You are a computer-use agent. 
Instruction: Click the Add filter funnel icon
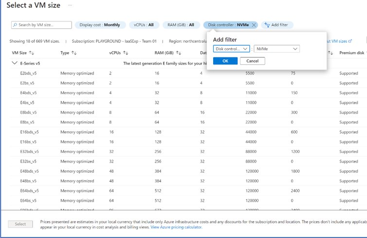[x=267, y=25]
